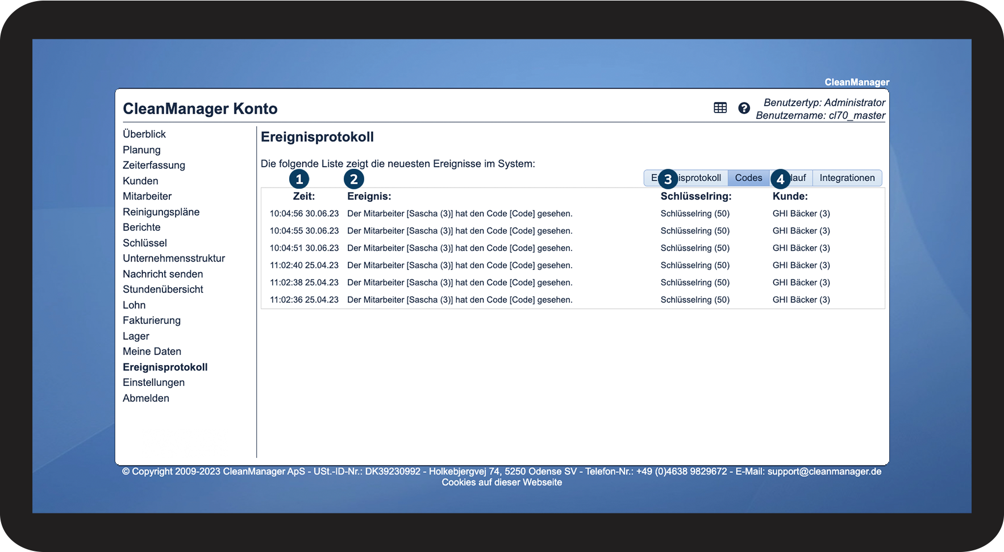Select timestamp 11:02:36 25.04.23
Screen dimensions: 1004x552
click(x=304, y=300)
